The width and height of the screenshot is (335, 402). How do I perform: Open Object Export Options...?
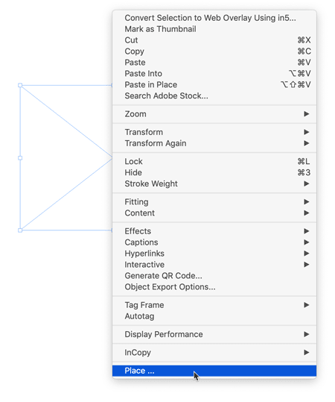point(214,287)
